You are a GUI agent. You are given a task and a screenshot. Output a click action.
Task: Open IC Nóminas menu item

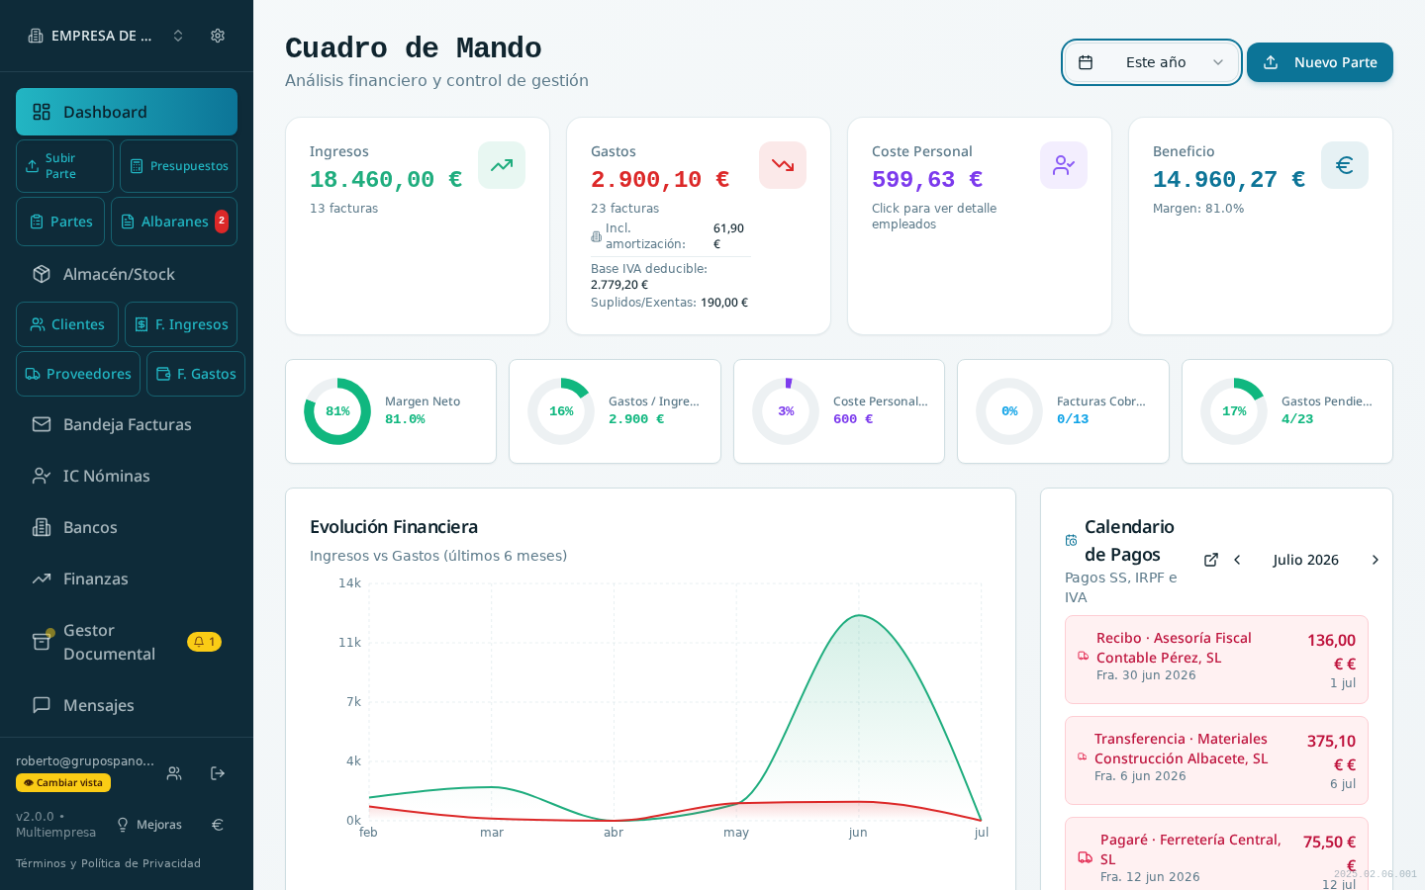[x=127, y=476]
